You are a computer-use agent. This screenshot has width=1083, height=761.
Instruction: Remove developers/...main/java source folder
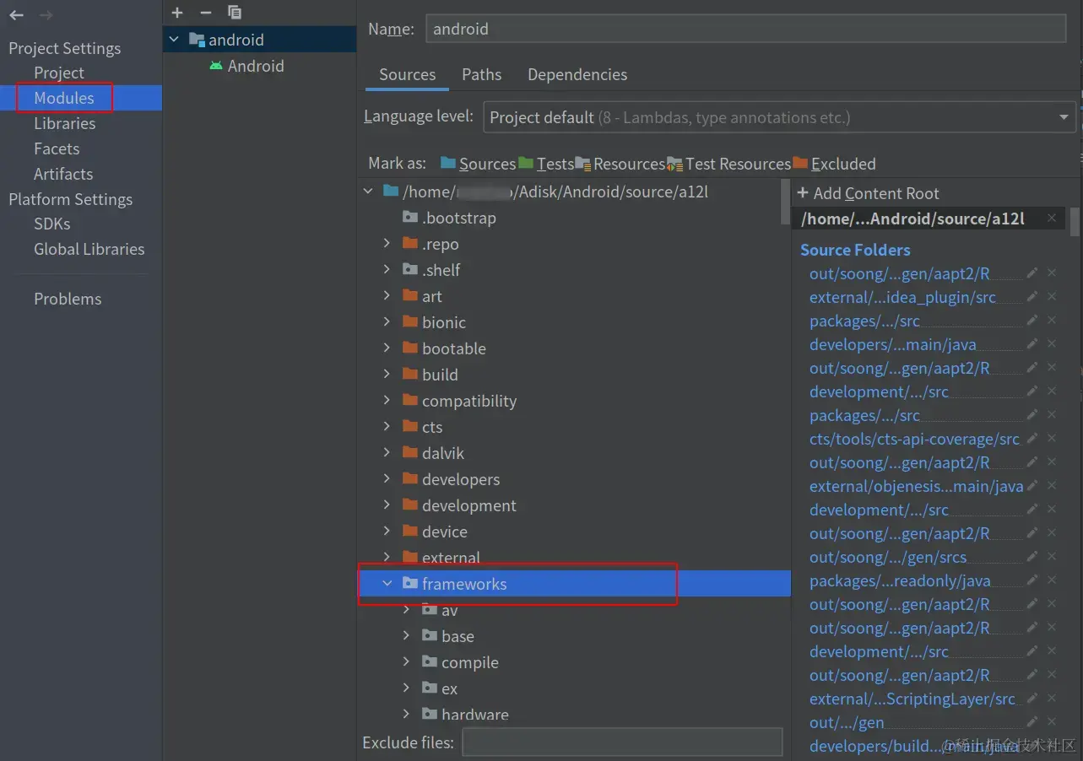coord(1052,343)
